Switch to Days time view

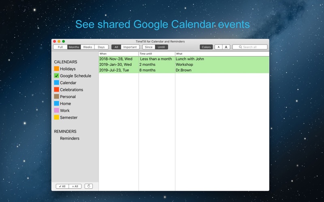pos(101,47)
